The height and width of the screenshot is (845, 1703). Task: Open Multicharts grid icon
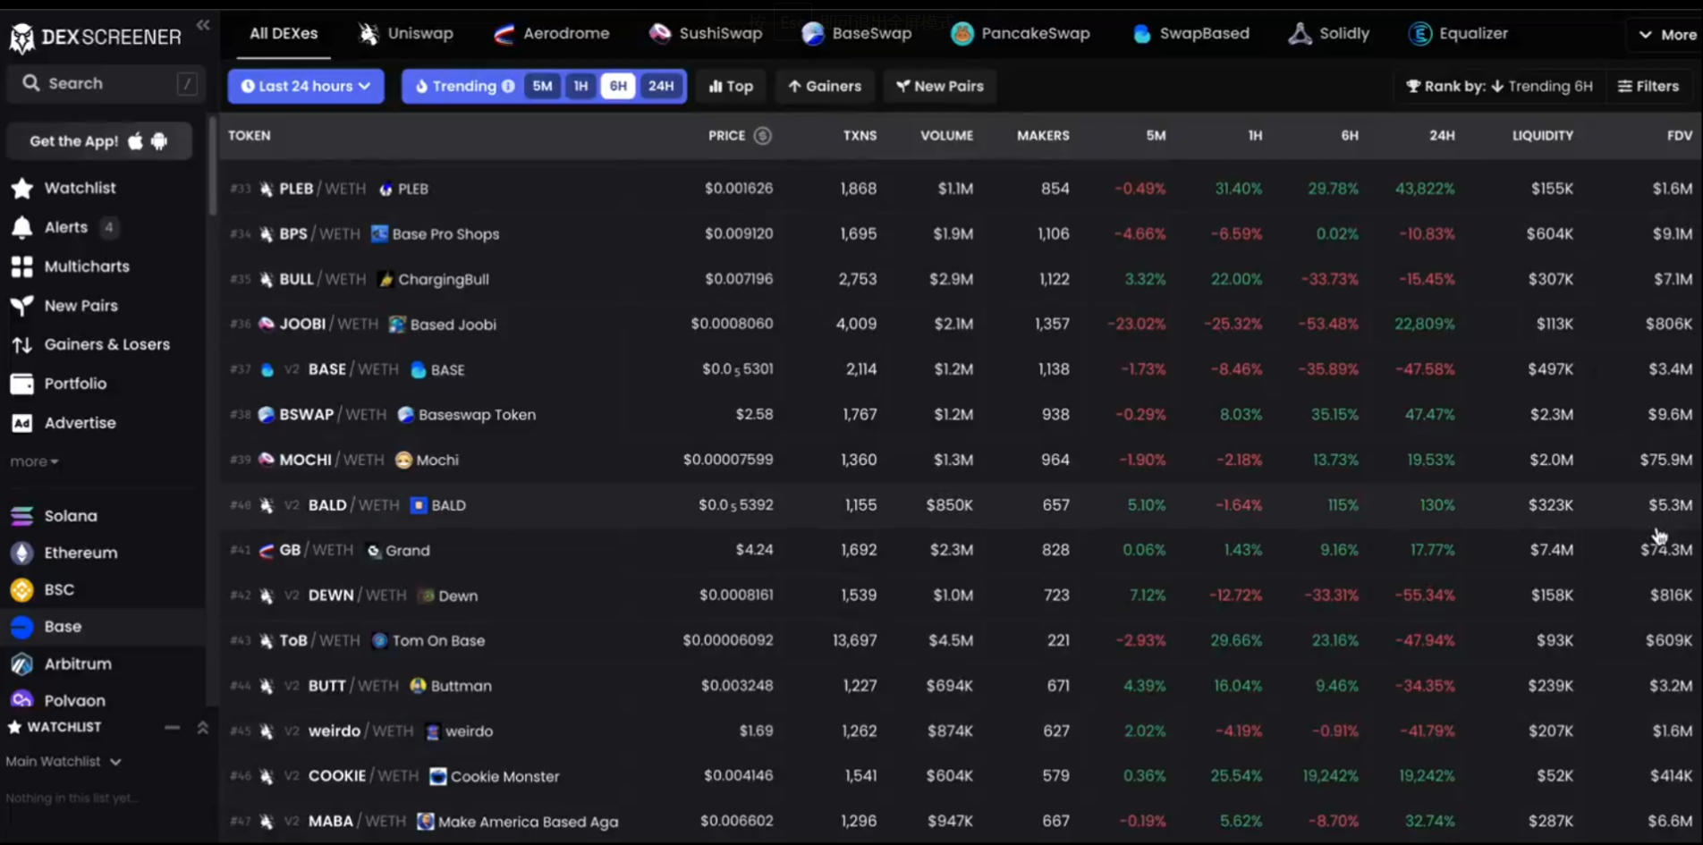click(x=22, y=266)
